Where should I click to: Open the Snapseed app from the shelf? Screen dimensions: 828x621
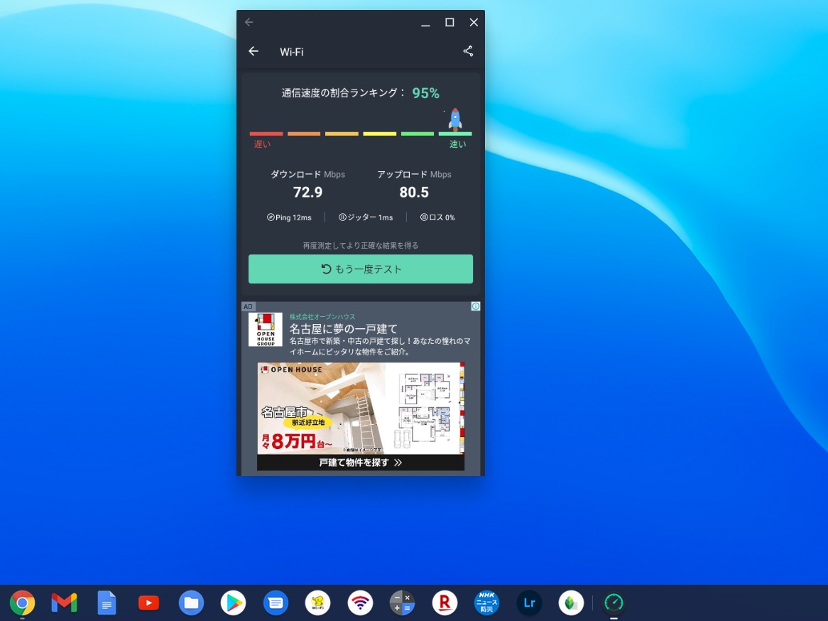click(x=572, y=603)
